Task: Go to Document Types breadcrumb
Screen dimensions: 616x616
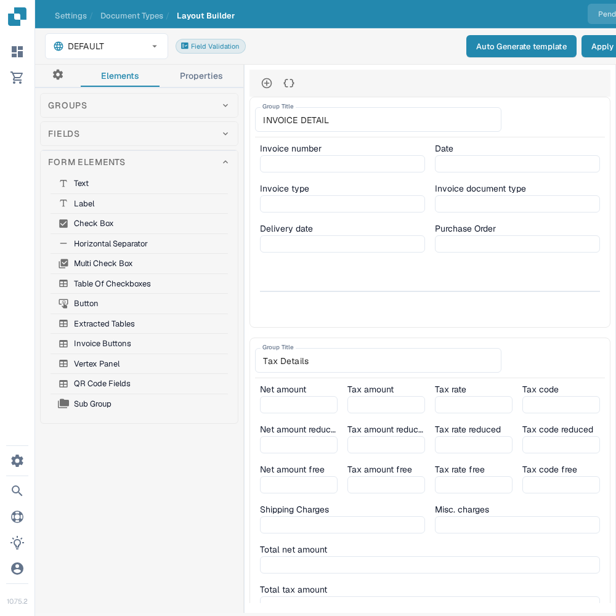Action: (132, 16)
